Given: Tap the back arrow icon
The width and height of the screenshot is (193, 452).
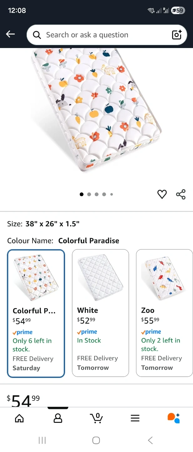Looking at the screenshot, I should click(x=10, y=34).
